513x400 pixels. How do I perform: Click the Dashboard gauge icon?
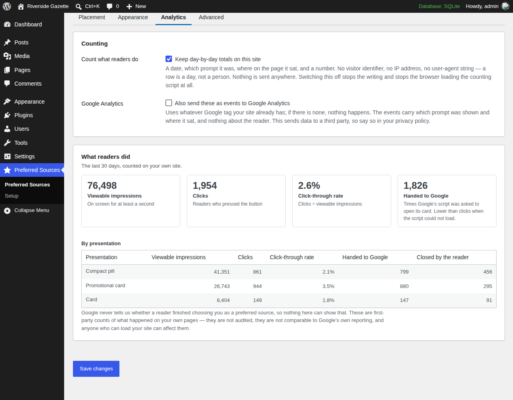7,24
